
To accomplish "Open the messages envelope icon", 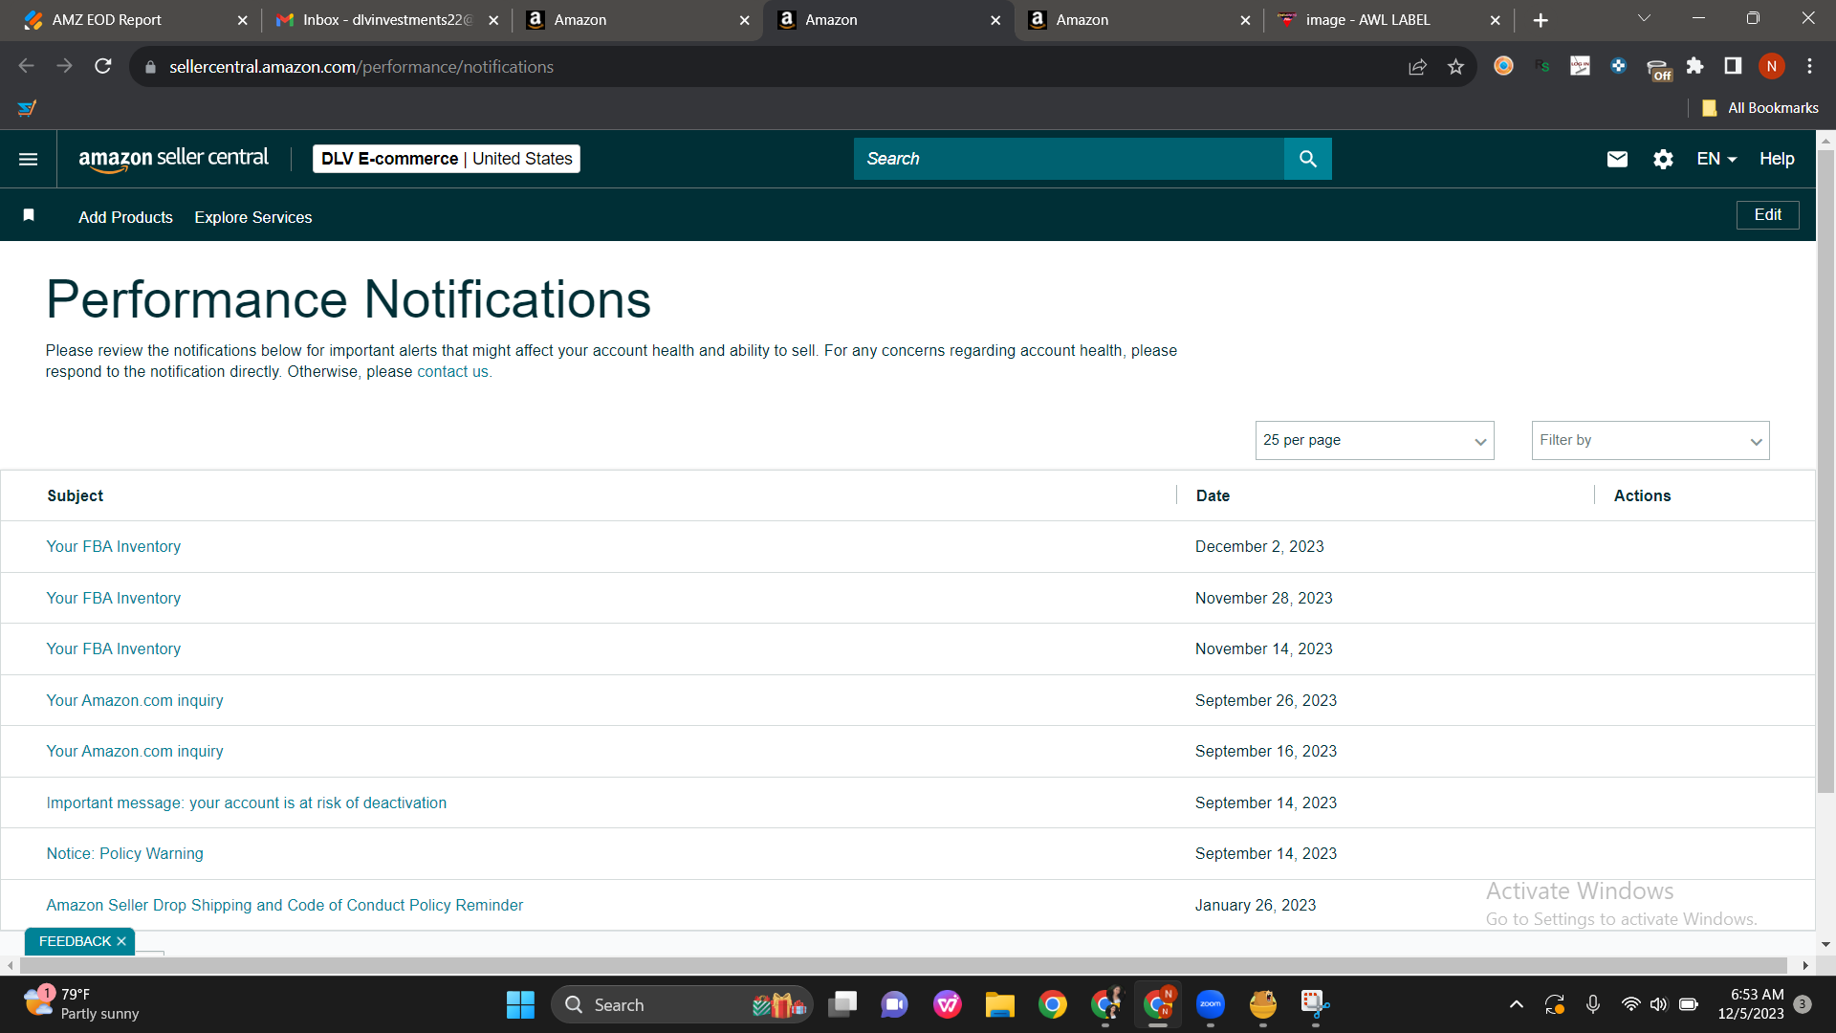I will click(x=1617, y=159).
